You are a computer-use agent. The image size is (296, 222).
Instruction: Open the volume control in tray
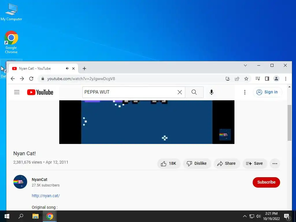258,216
